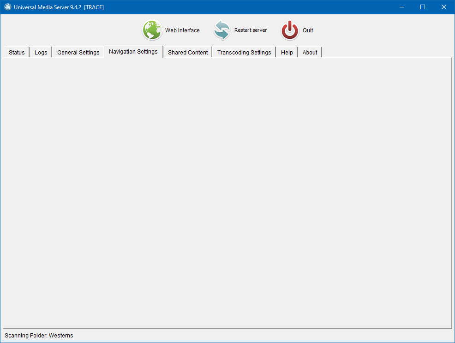Open the Transcoding Settings tab

244,53
